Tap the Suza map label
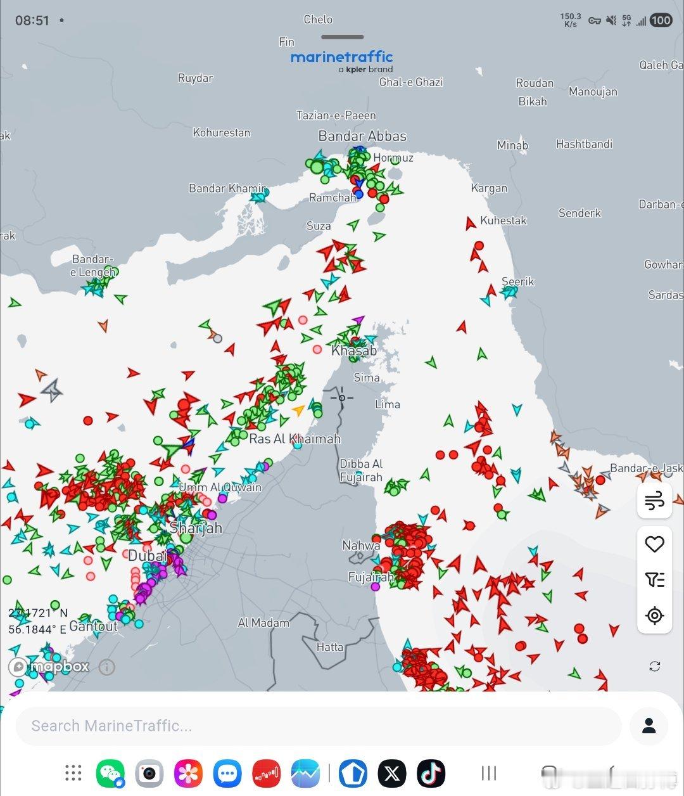 pyautogui.click(x=319, y=226)
